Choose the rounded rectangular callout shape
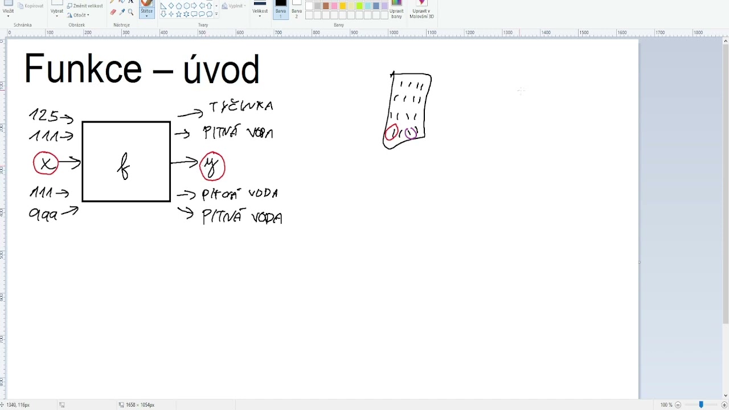Viewport: 729px width, 410px height. click(194, 14)
